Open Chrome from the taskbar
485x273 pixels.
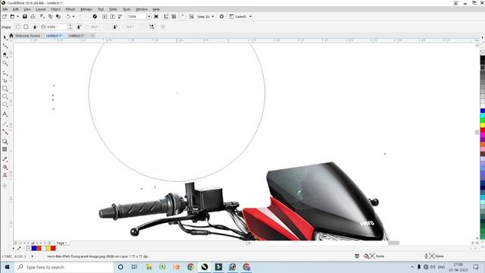[x=190, y=267]
